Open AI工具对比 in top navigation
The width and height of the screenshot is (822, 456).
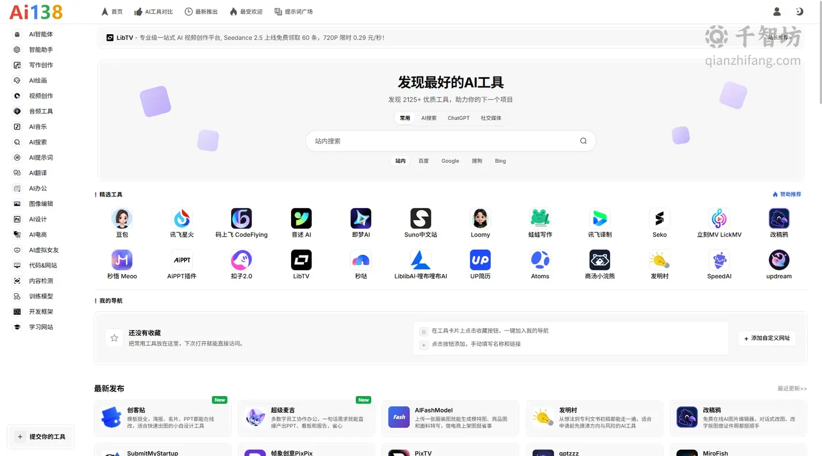point(154,12)
